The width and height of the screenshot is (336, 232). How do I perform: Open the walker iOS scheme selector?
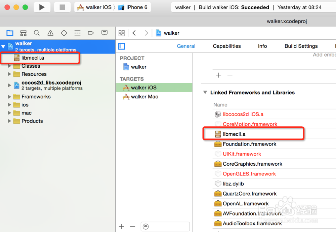coord(94,7)
